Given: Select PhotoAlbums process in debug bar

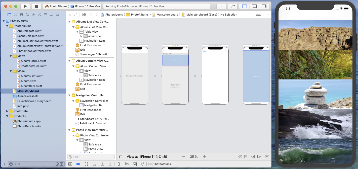Looking at the screenshot, I should point(160,164).
